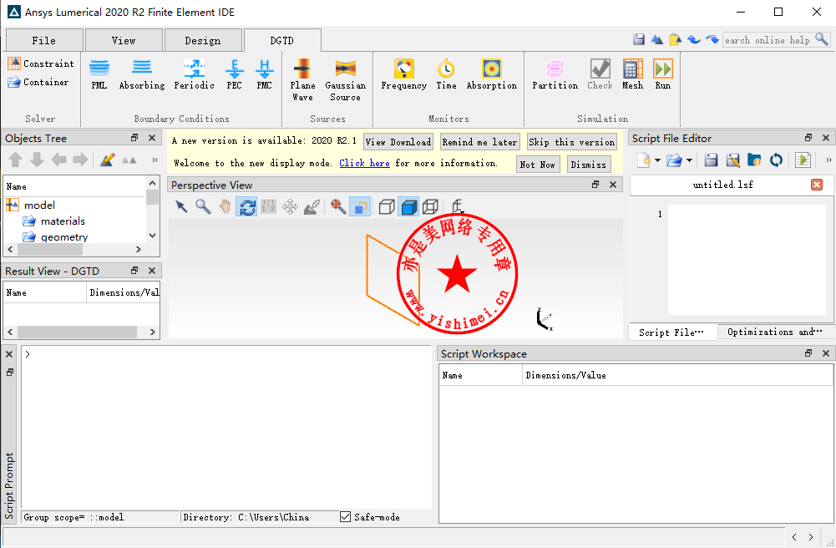Viewport: 836px width, 548px height.
Task: Select the DGTD ribbon tab
Action: click(282, 40)
